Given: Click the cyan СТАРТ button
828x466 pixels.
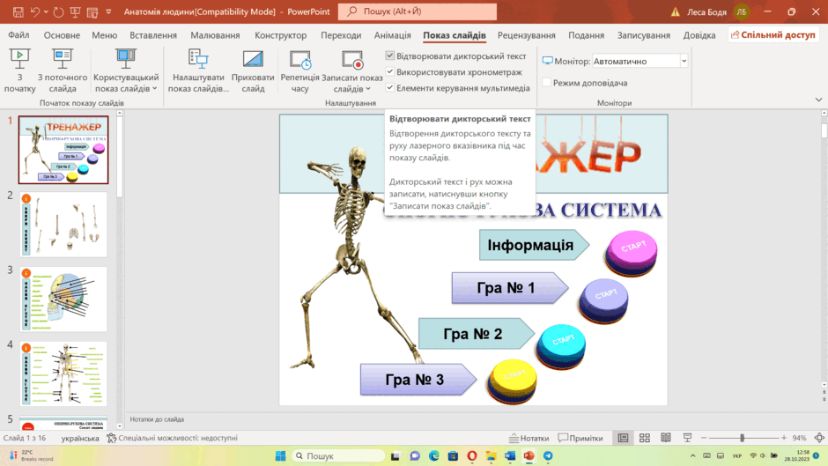Looking at the screenshot, I should tap(561, 346).
